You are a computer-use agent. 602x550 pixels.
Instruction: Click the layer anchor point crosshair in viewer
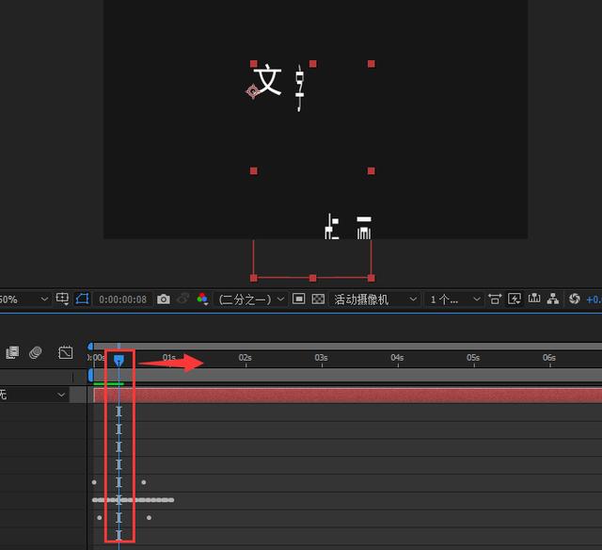tap(253, 91)
